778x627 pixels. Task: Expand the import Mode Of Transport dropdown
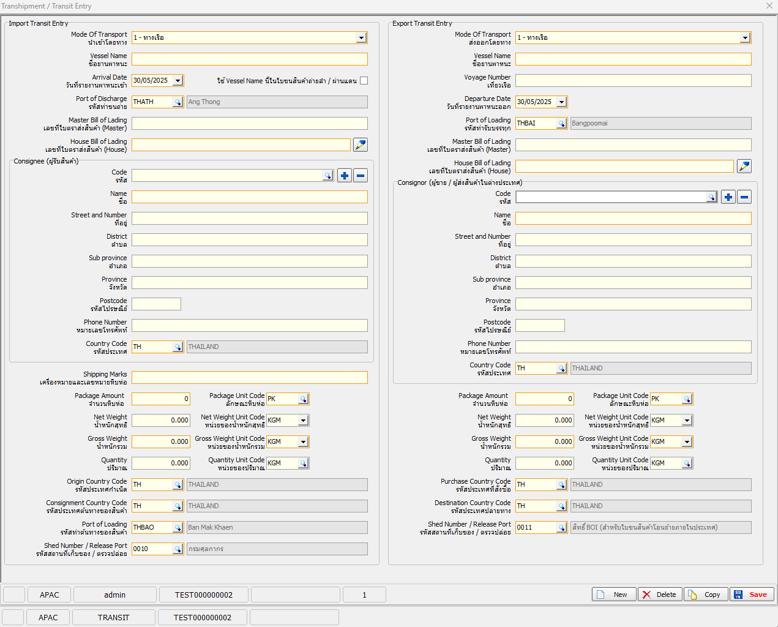click(x=361, y=38)
